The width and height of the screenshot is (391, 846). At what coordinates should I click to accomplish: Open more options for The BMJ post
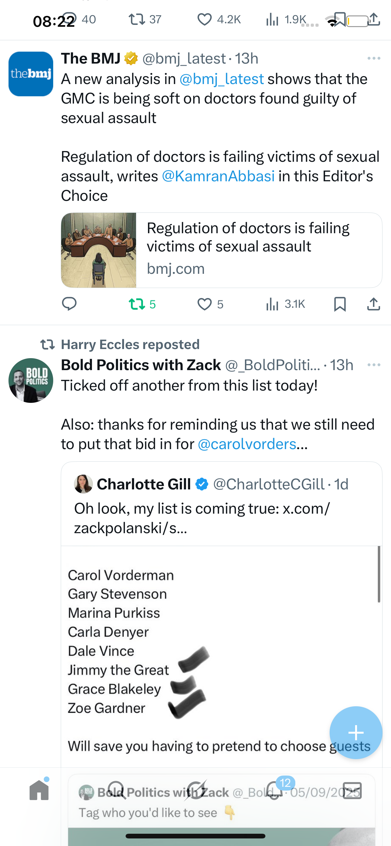pyautogui.click(x=374, y=59)
